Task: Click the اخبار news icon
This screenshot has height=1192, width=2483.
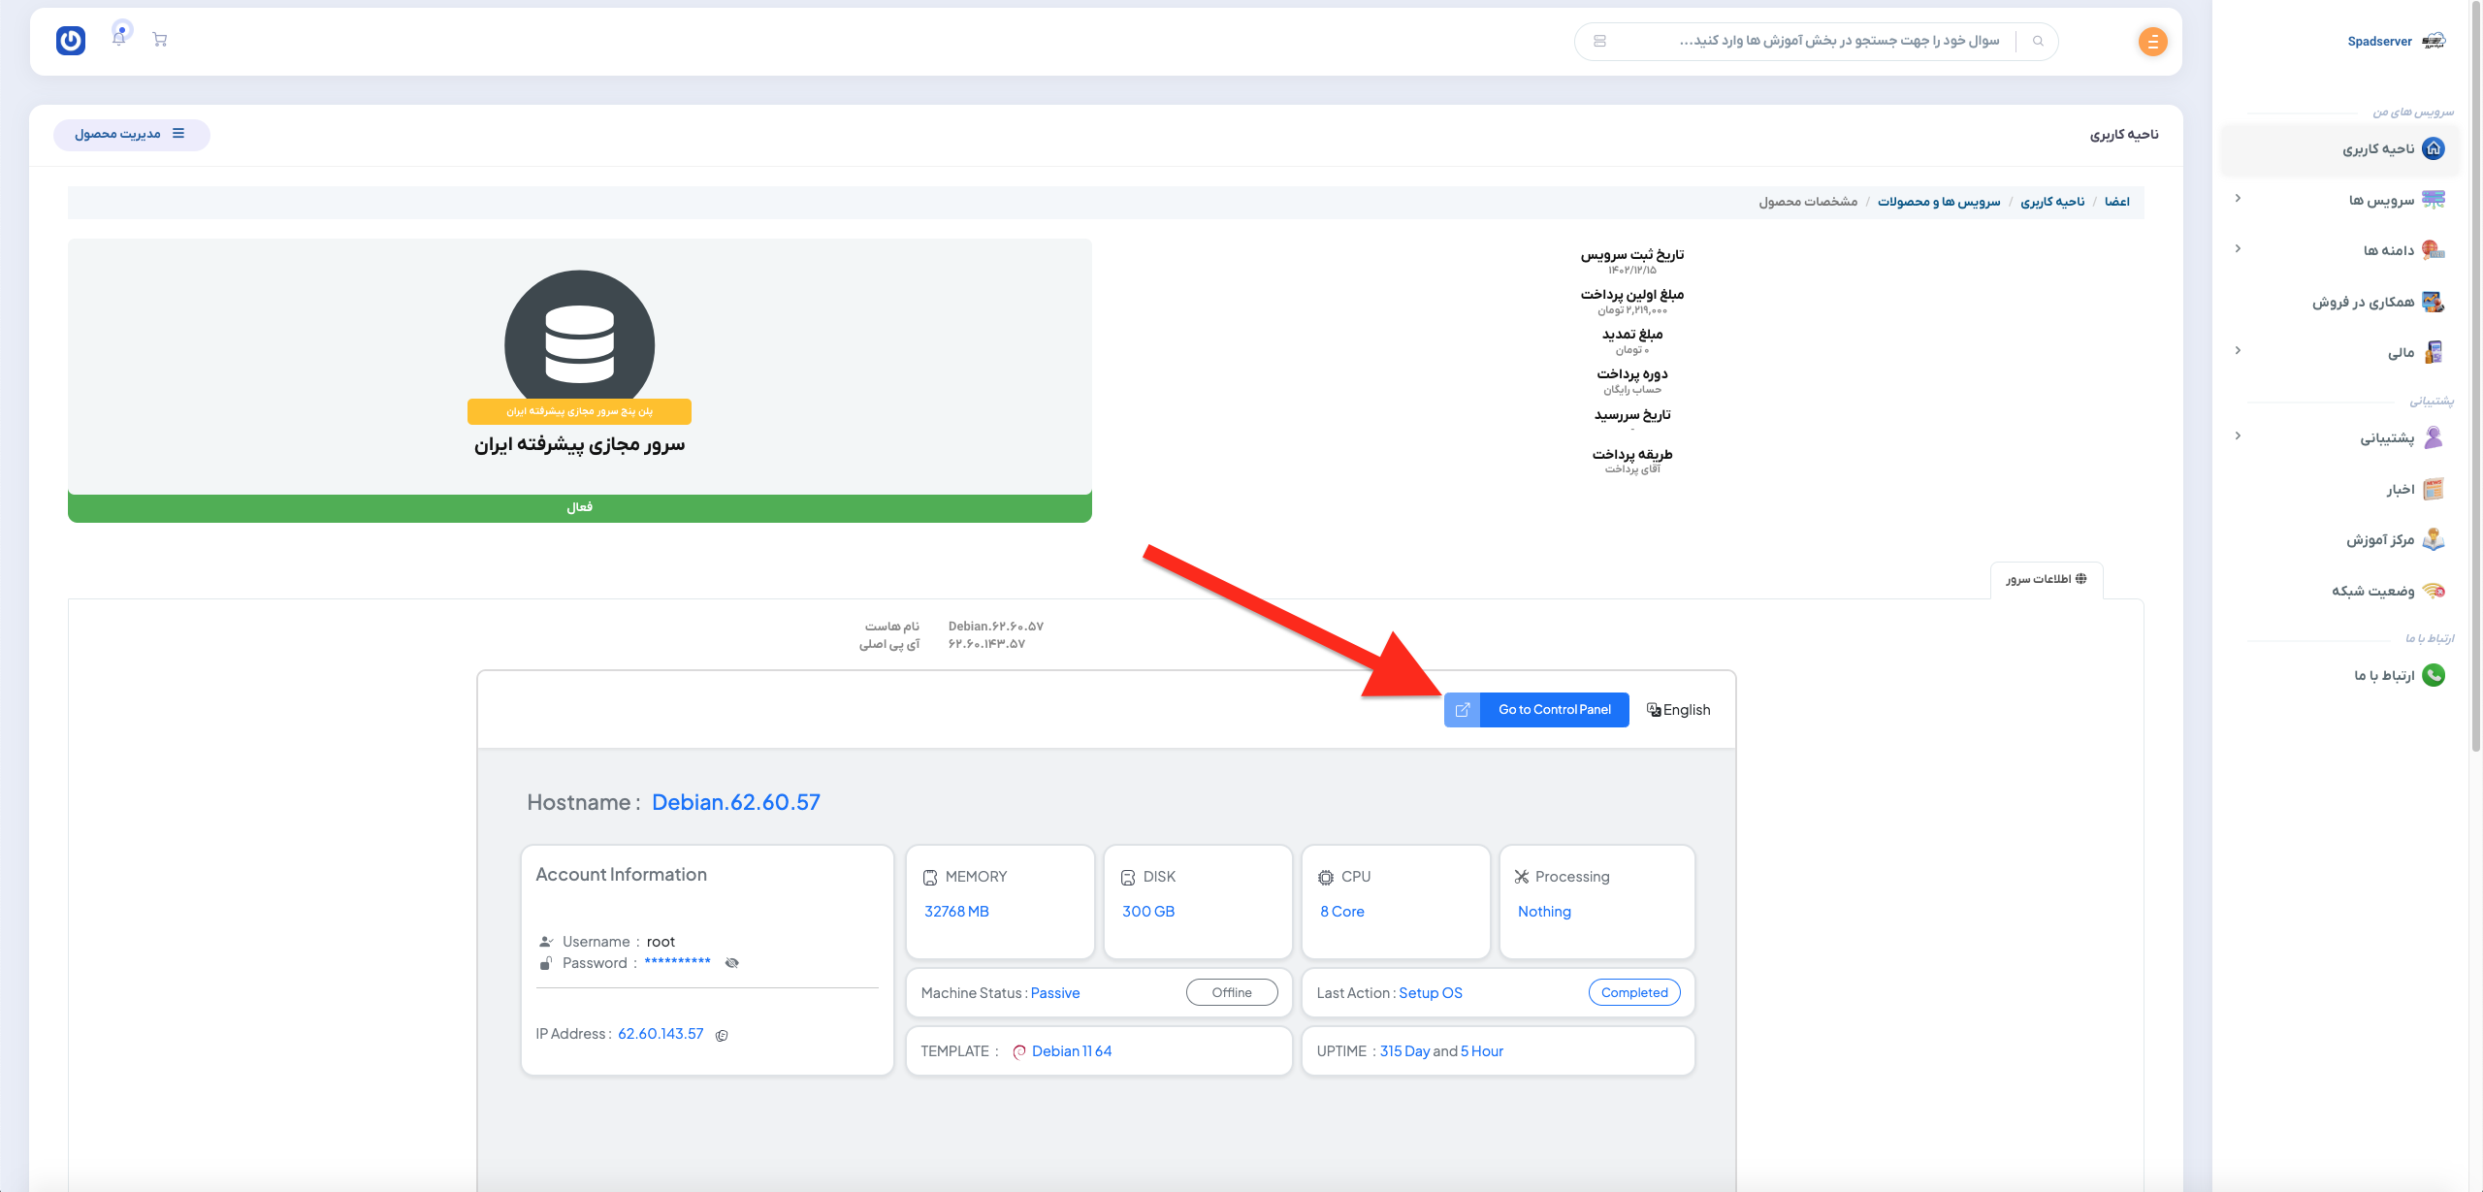Action: coord(2434,489)
